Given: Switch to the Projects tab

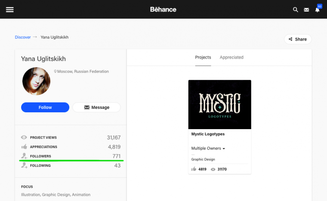Looking at the screenshot, I should pyautogui.click(x=203, y=57).
